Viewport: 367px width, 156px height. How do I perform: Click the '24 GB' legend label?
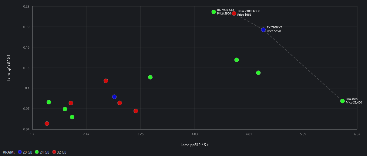pos(45,152)
